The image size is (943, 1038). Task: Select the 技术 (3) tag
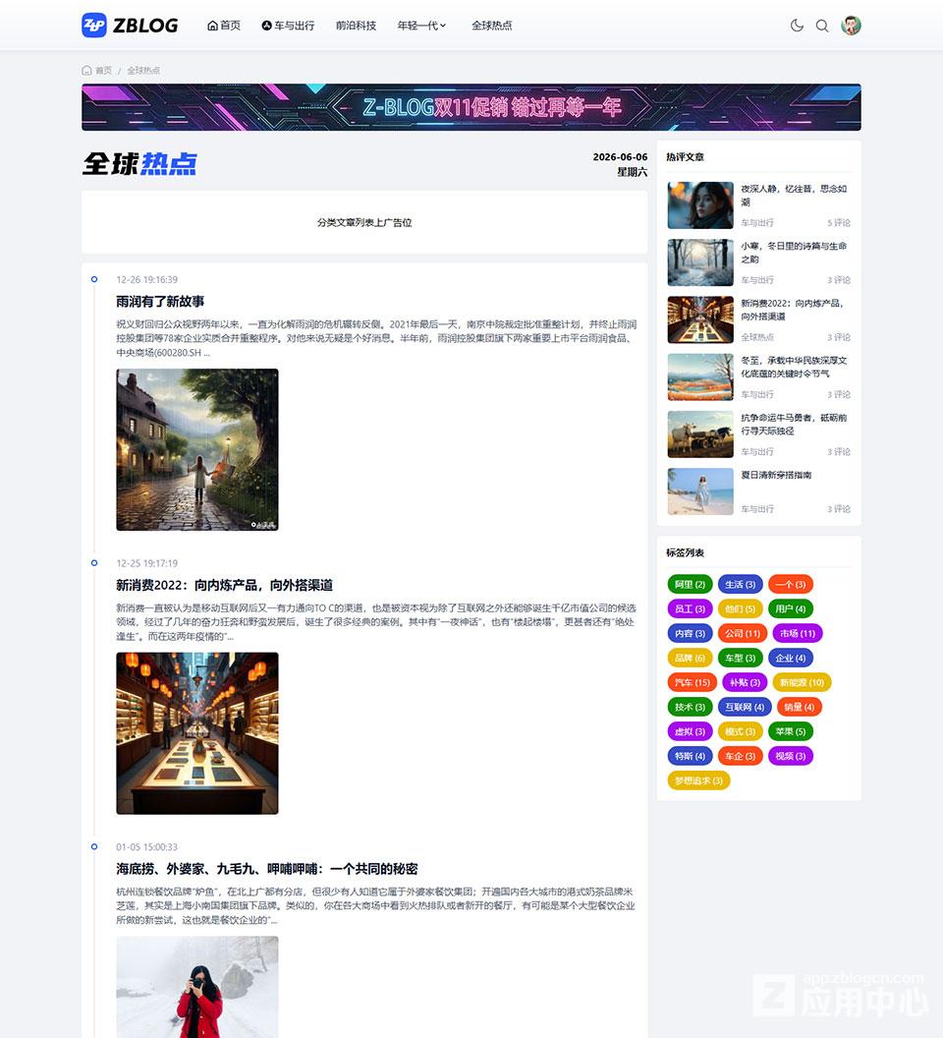coord(690,707)
